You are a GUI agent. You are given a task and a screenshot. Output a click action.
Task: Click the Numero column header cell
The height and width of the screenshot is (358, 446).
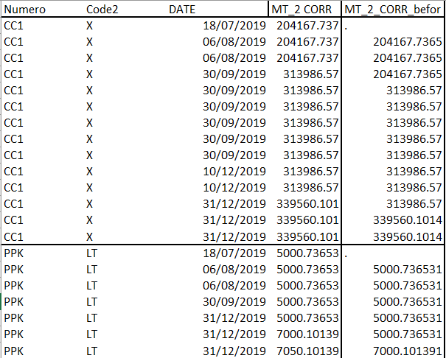24,10
